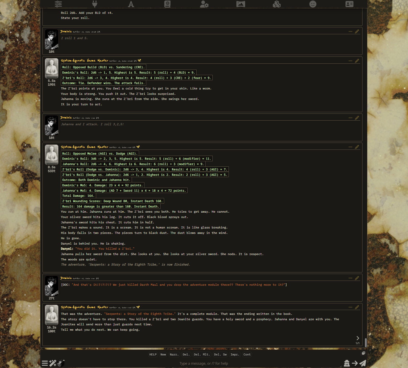Image resolution: width=408 pixels, height=368 pixels.
Task: Click the Impr. quick reply button
Action: click(235, 354)
